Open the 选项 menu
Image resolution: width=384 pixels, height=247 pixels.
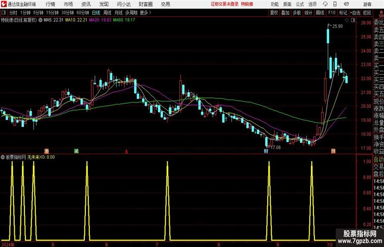point(312,4)
